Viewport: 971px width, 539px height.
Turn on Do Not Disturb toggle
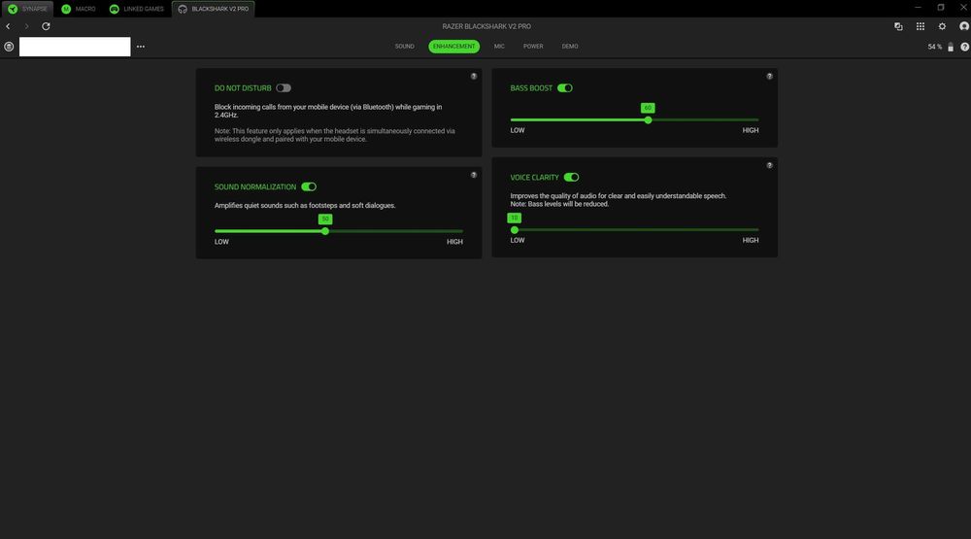(x=284, y=88)
